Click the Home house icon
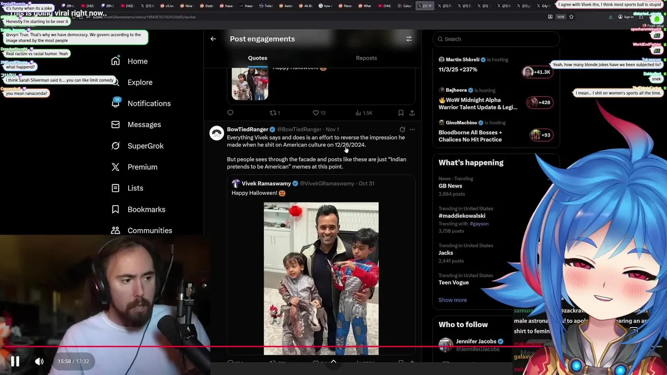Screen dimensions: 667x375 pyautogui.click(x=116, y=61)
